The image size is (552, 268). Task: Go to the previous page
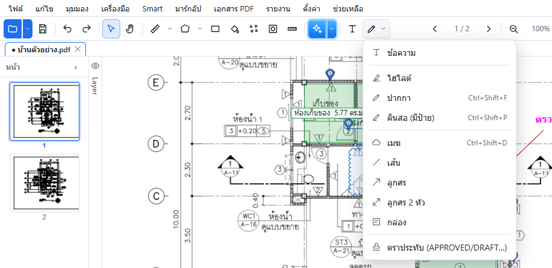coord(435,29)
